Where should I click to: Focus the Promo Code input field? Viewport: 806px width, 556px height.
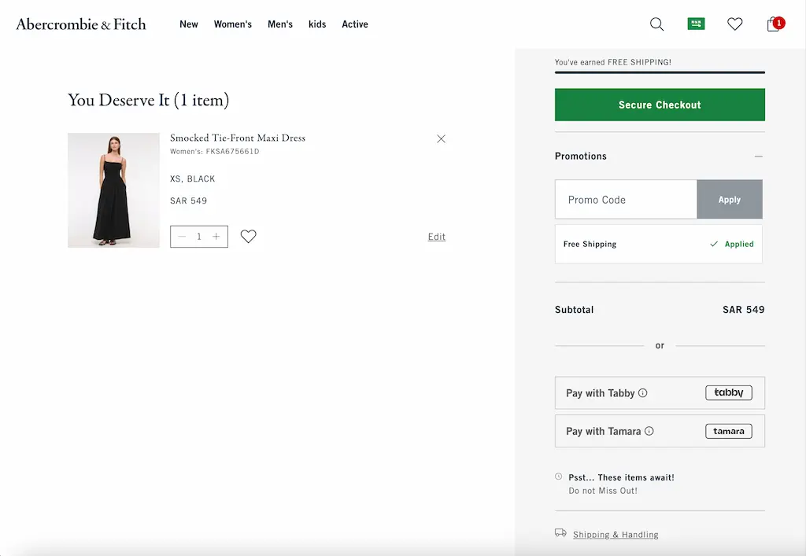click(x=626, y=199)
